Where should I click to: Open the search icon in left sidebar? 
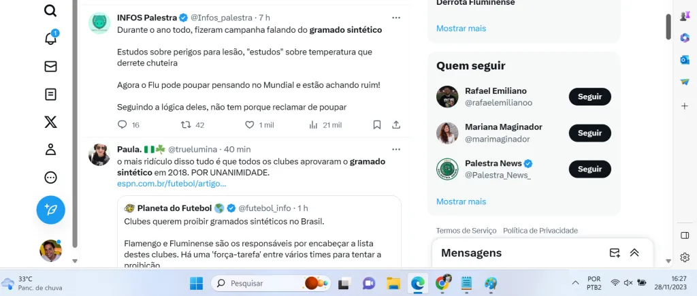click(50, 11)
